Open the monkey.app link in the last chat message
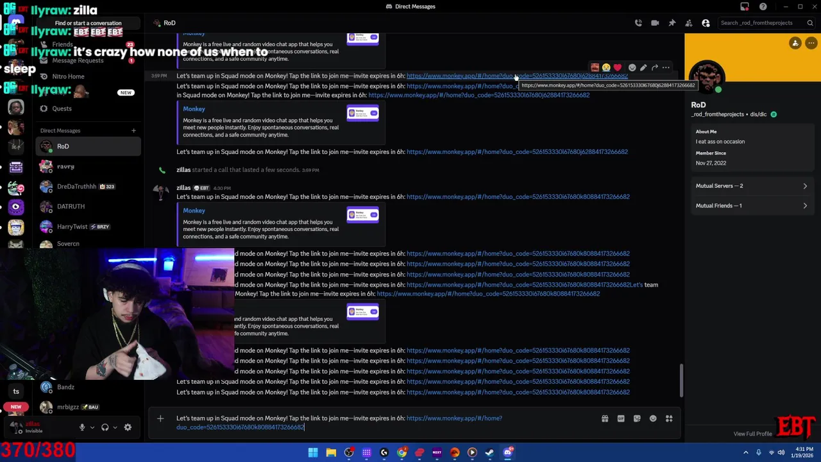 (518, 392)
